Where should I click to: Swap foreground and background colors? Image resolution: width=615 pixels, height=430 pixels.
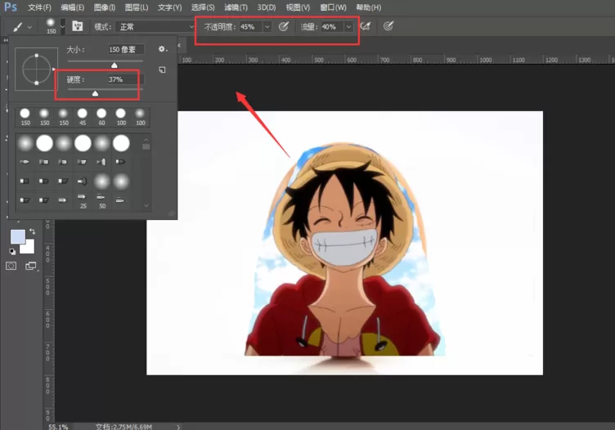pyautogui.click(x=32, y=231)
